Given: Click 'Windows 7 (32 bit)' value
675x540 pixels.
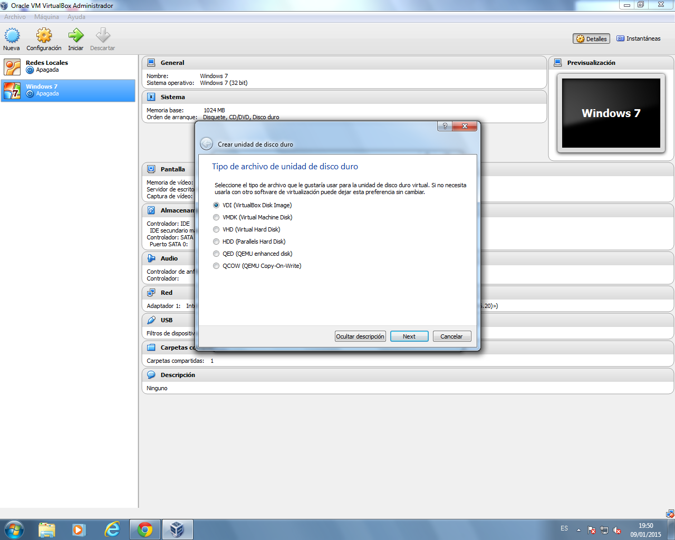Looking at the screenshot, I should pyautogui.click(x=224, y=83).
